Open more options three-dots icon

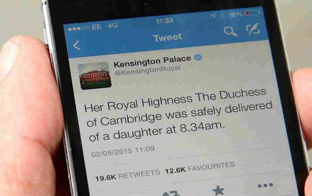coord(265,185)
